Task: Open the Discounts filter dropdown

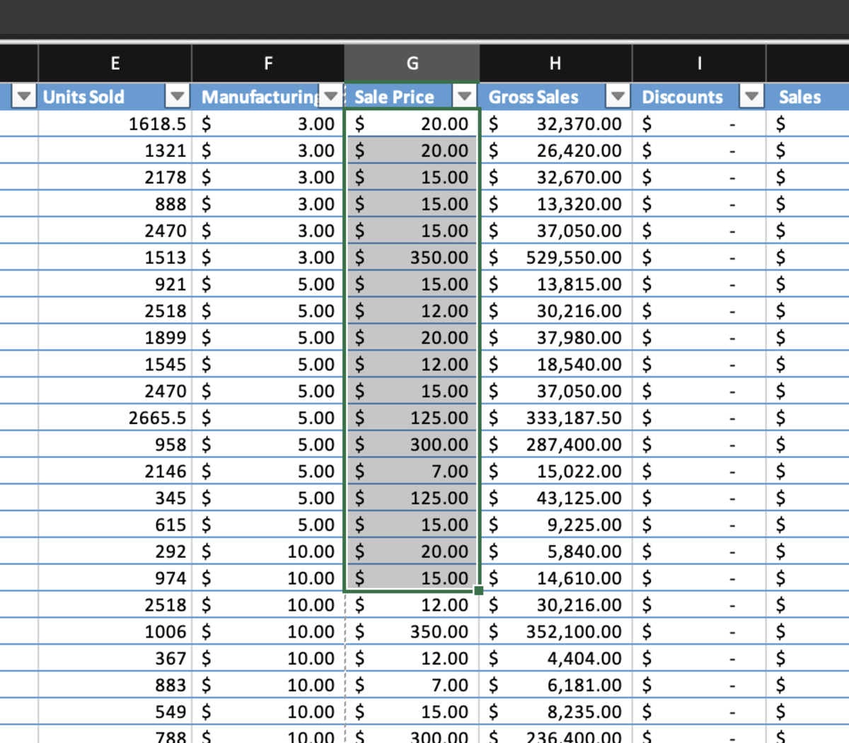Action: click(751, 97)
